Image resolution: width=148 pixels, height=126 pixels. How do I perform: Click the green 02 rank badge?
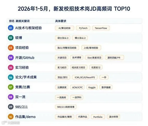point(11,38)
